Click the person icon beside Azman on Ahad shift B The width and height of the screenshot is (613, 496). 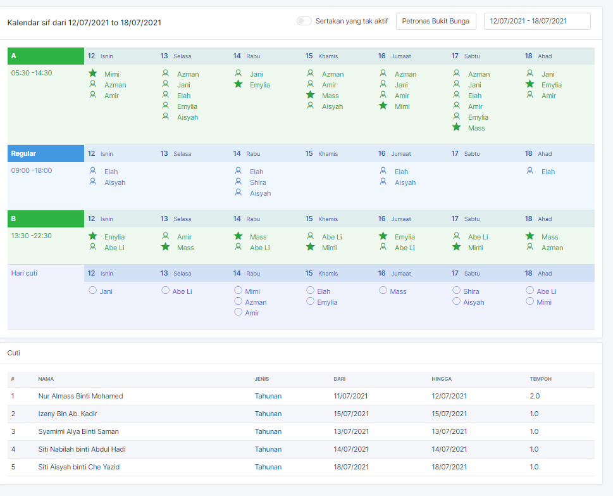[529, 246]
